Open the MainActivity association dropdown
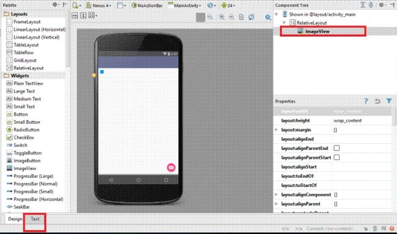The image size is (397, 234). click(x=184, y=5)
